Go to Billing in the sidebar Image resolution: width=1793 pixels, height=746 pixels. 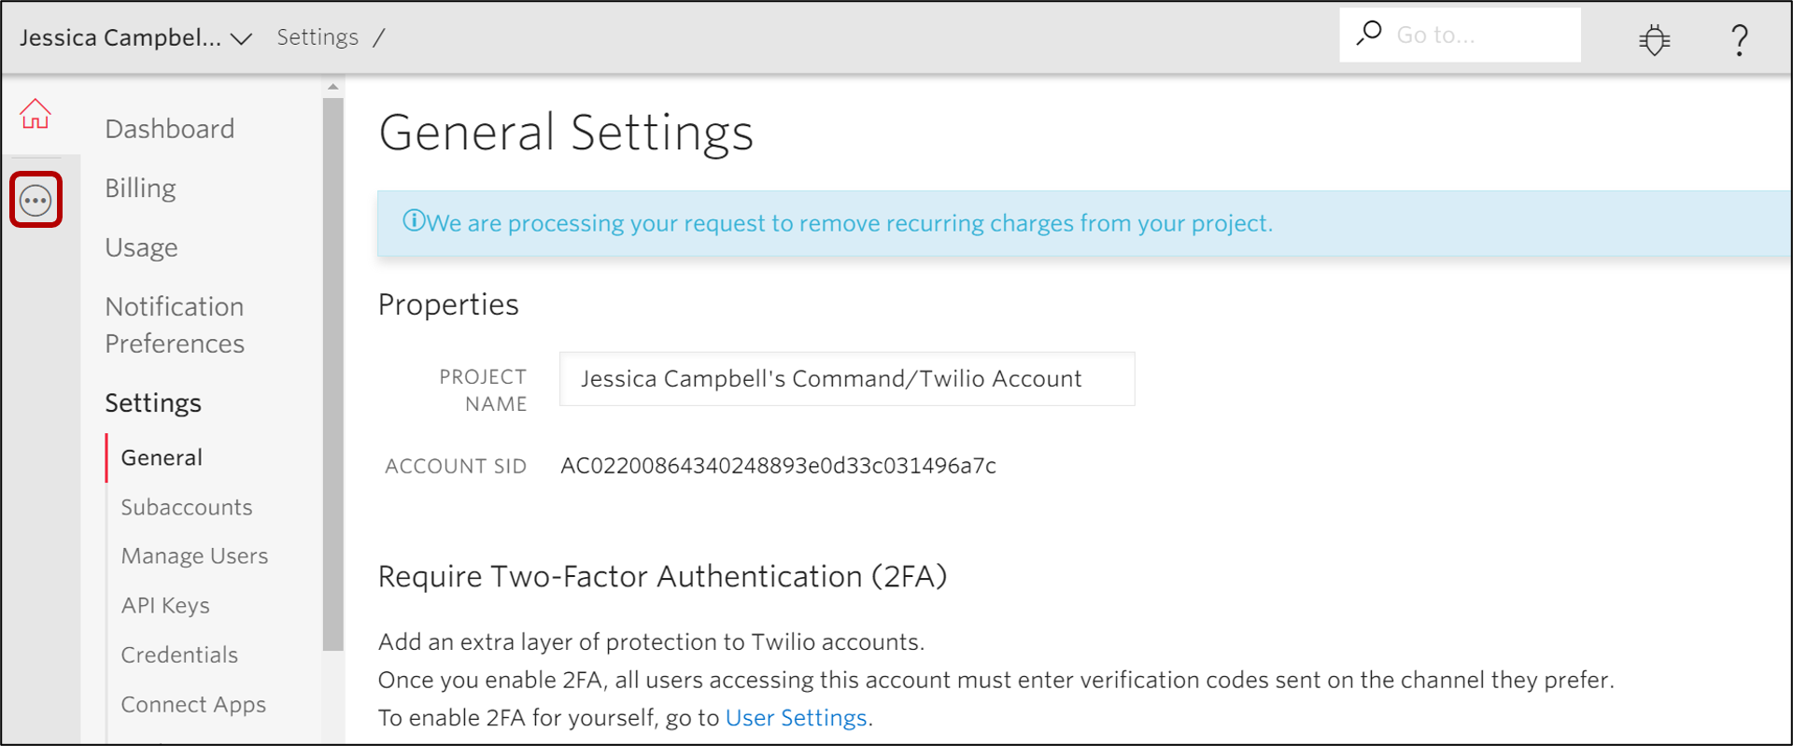(140, 189)
